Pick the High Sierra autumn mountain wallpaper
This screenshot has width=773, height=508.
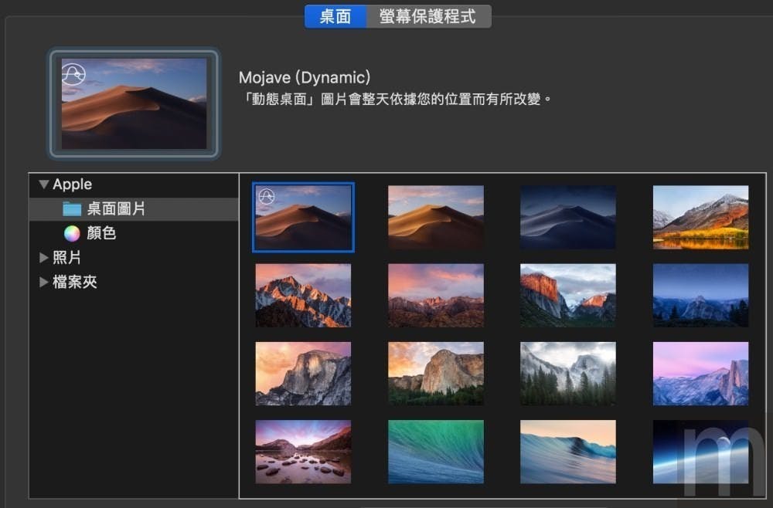700,217
